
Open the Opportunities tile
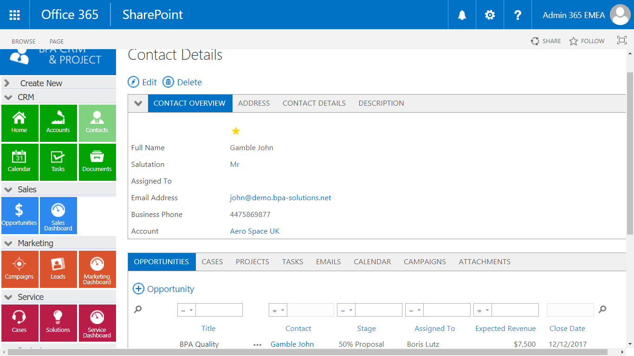[19, 215]
